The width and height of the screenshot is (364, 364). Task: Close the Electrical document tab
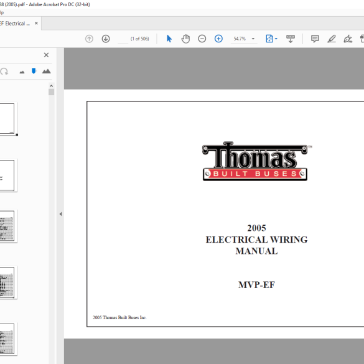[36, 23]
